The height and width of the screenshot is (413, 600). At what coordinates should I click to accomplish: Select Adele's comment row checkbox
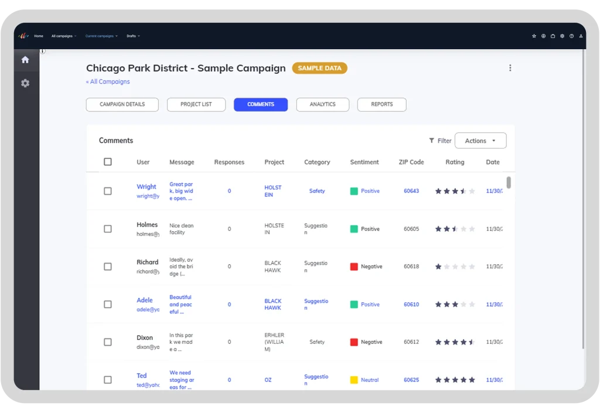[108, 305]
